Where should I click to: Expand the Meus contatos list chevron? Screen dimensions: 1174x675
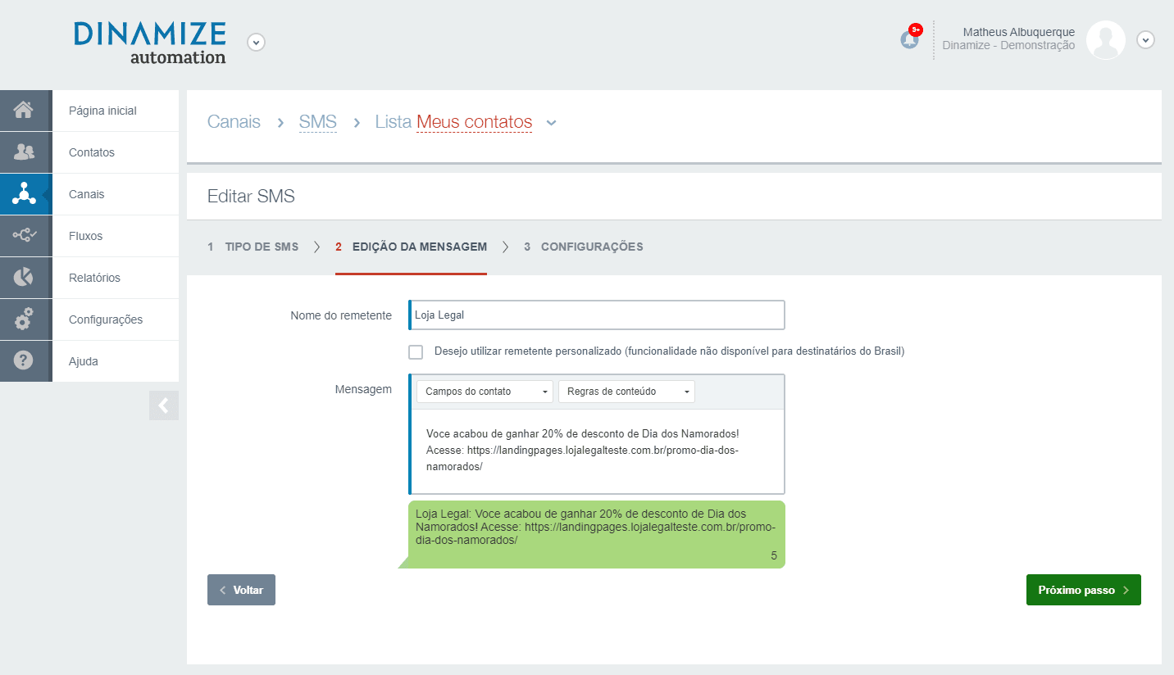click(552, 123)
